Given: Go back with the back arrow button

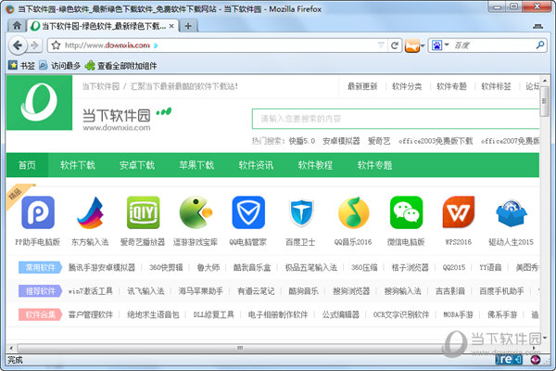Looking at the screenshot, I should pyautogui.click(x=17, y=45).
